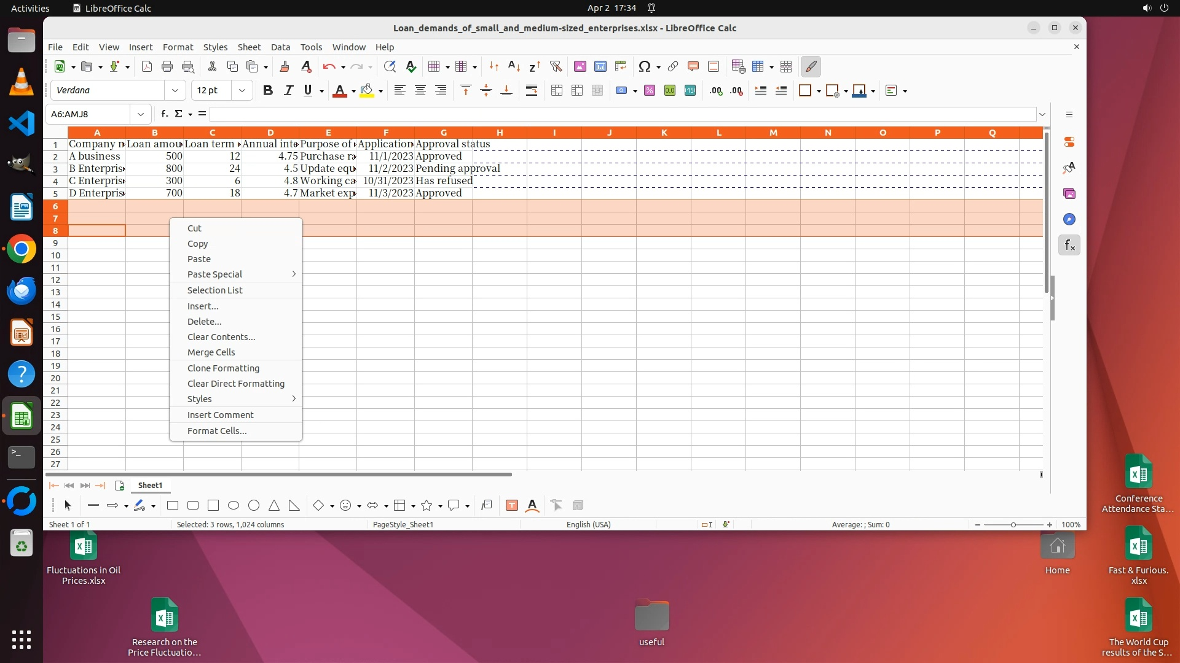Image resolution: width=1180 pixels, height=663 pixels.
Task: Choose Delete... from the context menu
Action: coord(204,322)
